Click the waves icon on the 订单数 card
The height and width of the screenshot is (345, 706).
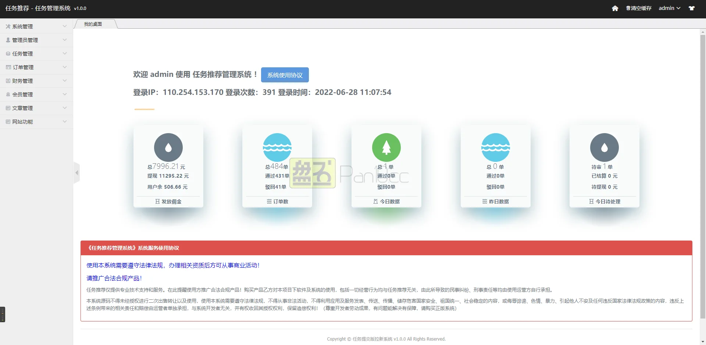point(277,147)
